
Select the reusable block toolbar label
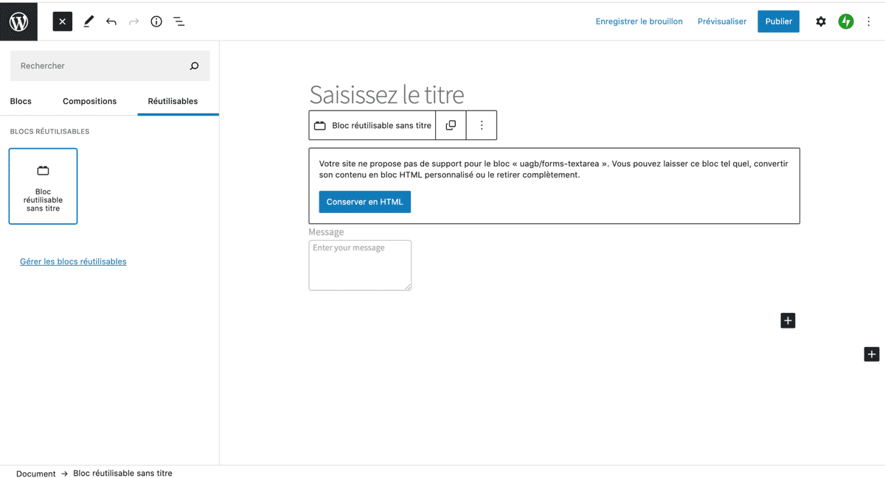(x=372, y=125)
